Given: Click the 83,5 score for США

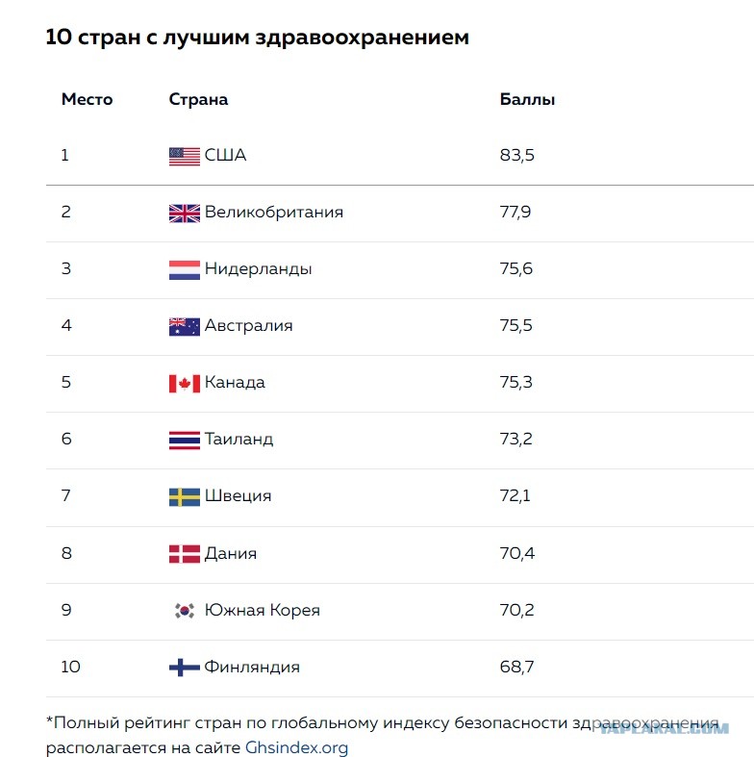Looking at the screenshot, I should point(517,155).
